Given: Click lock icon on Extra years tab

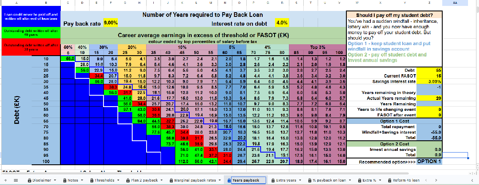Looking at the screenshot, I should (272, 180).
